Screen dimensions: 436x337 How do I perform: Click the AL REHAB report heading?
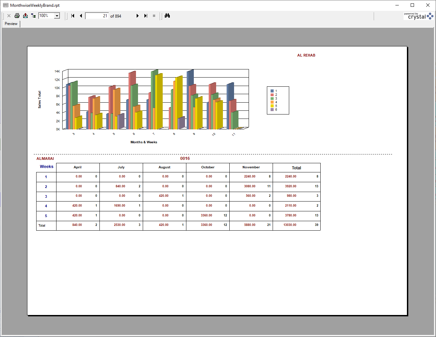pos(306,55)
